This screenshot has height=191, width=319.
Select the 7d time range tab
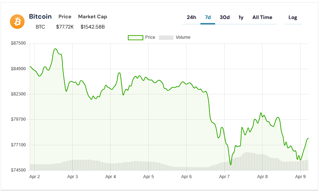[208, 18]
